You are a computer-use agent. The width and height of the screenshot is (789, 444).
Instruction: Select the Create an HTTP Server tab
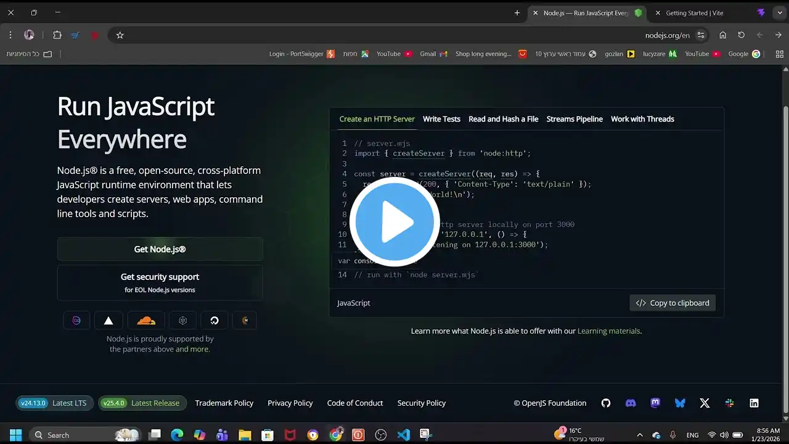coord(377,119)
